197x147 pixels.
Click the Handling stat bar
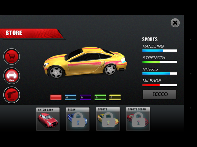160,51
